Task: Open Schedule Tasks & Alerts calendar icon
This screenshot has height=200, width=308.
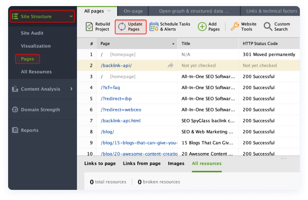Action: [x=154, y=27]
